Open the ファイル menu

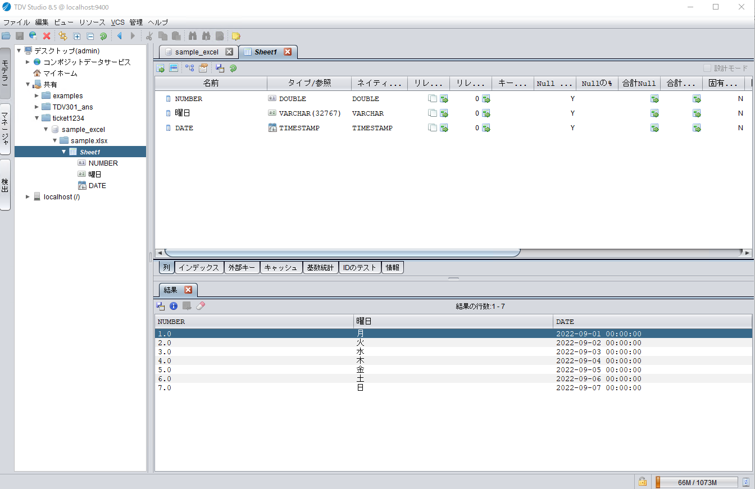click(x=16, y=22)
